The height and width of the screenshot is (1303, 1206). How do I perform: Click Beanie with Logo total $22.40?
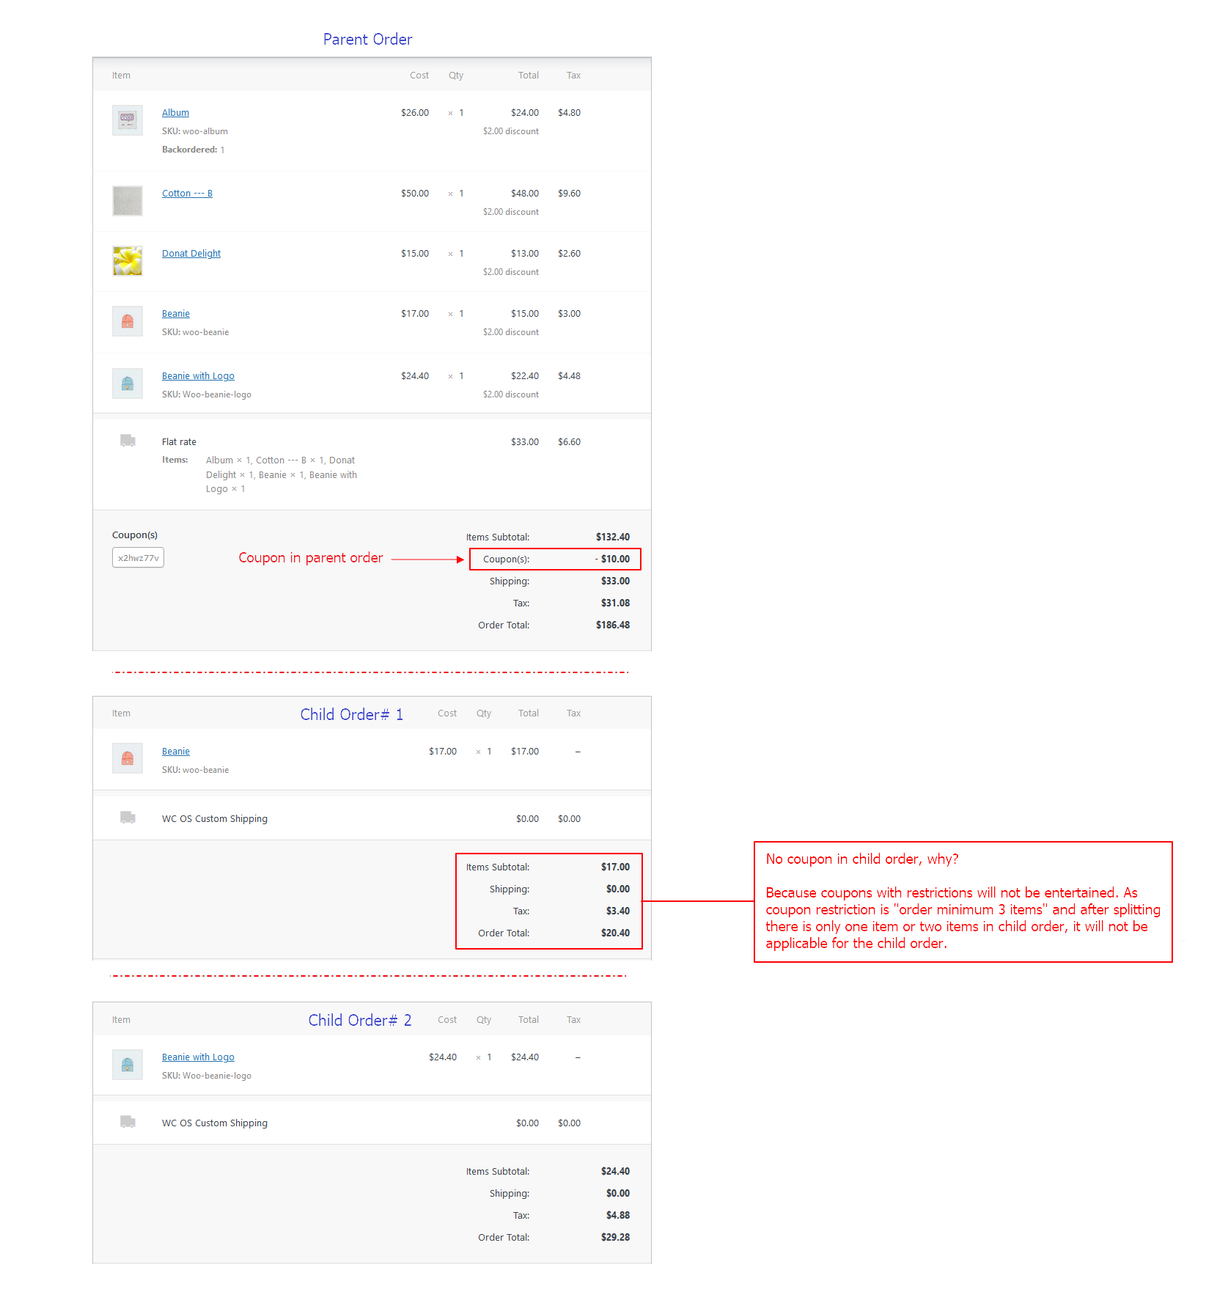[525, 376]
